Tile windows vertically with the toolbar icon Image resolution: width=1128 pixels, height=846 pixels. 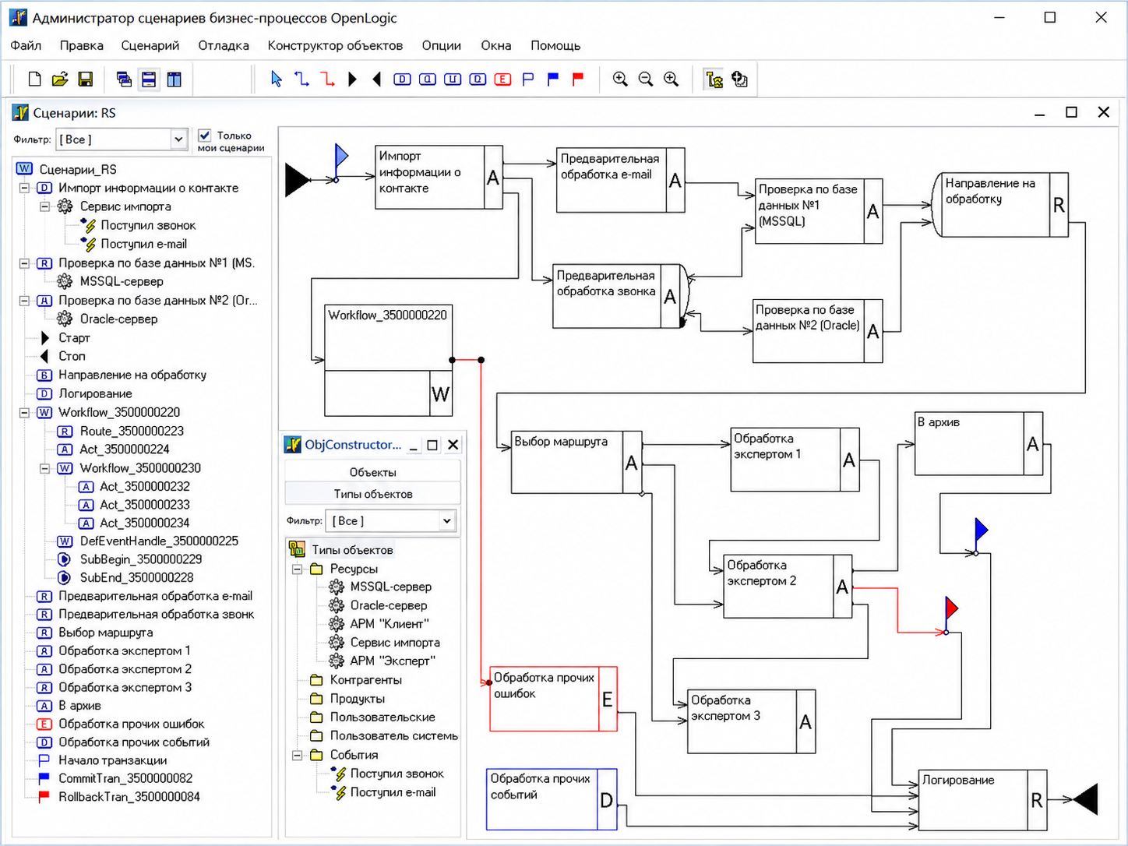(x=174, y=79)
